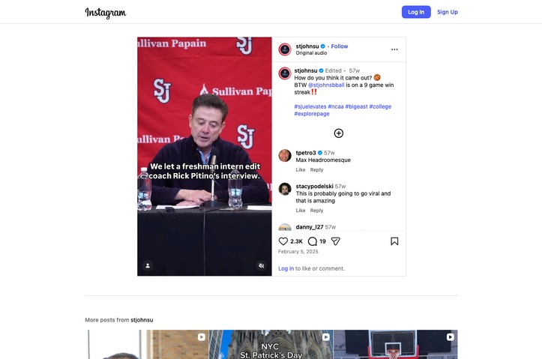Click the 57w timestamp on caption
The image size is (542, 359).
pos(355,70)
